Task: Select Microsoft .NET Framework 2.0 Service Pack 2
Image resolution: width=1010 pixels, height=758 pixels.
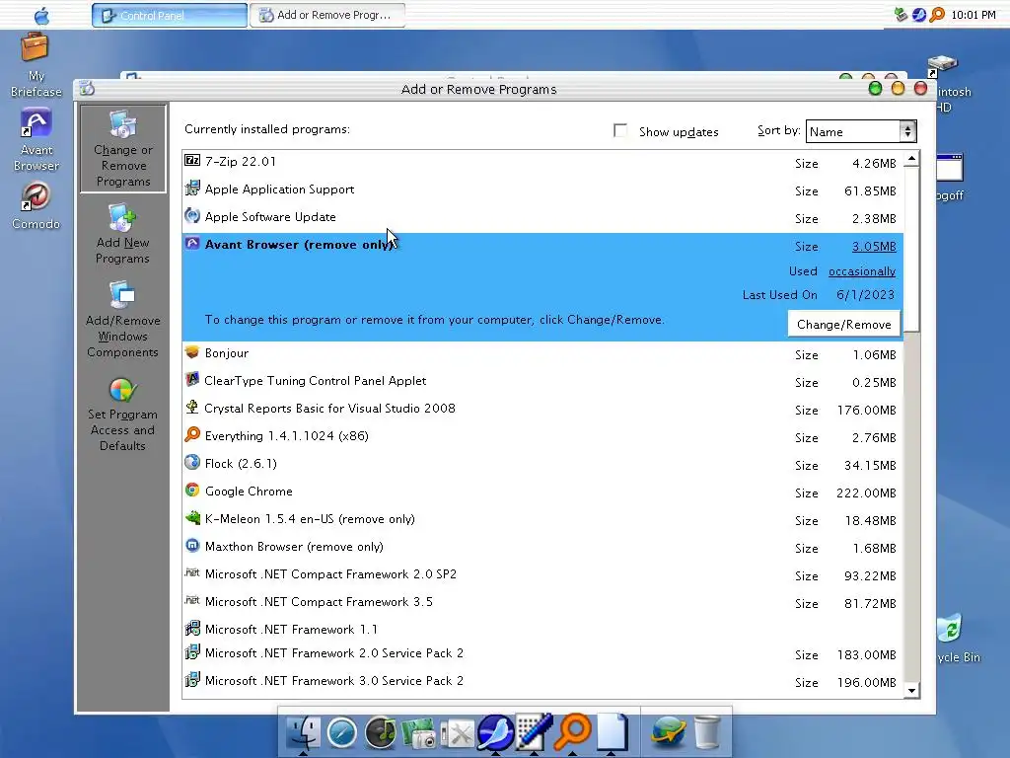Action: point(542,654)
